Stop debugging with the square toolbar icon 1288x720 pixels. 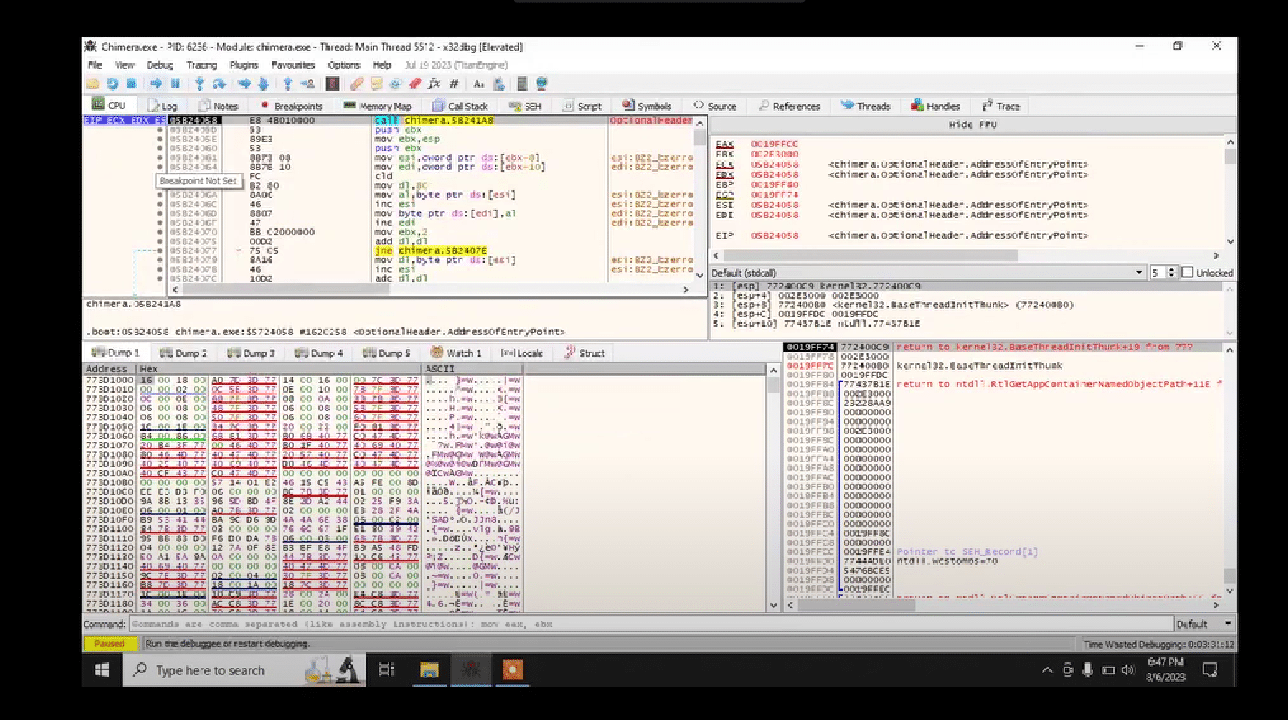click(x=131, y=84)
